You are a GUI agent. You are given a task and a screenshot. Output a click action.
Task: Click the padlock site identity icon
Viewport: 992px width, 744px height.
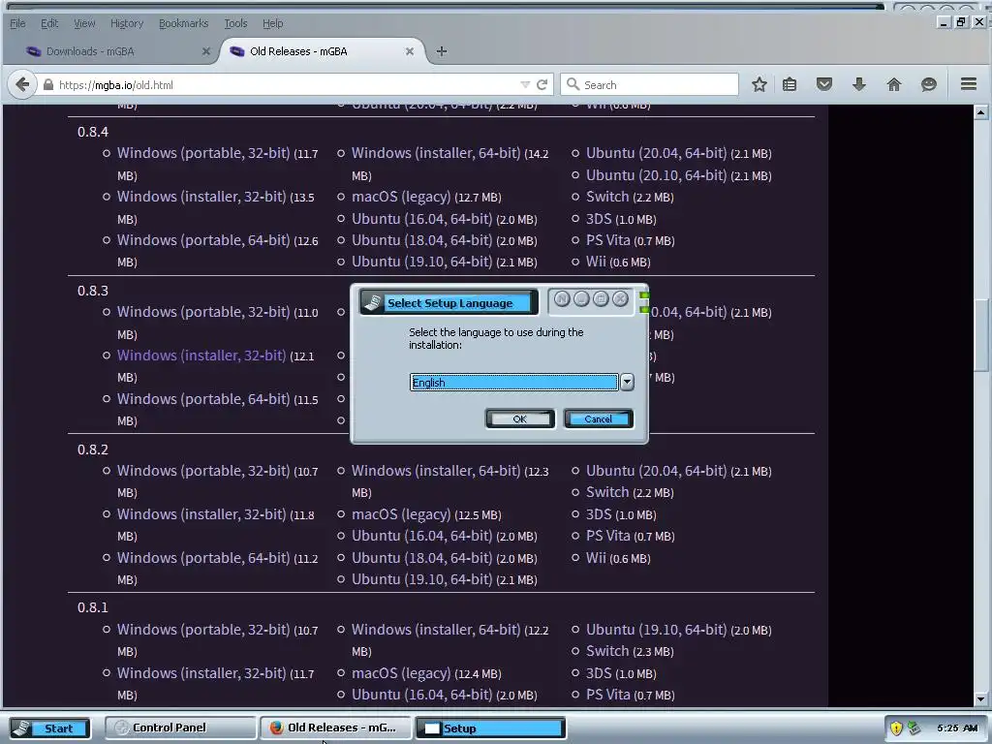pos(48,85)
